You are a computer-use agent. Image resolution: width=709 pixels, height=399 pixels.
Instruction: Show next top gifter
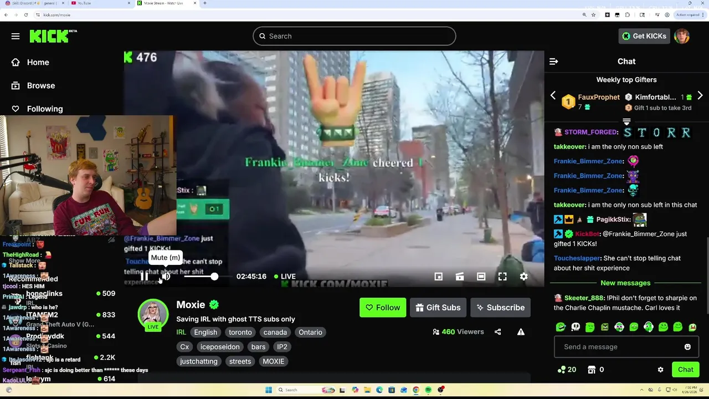coord(700,96)
